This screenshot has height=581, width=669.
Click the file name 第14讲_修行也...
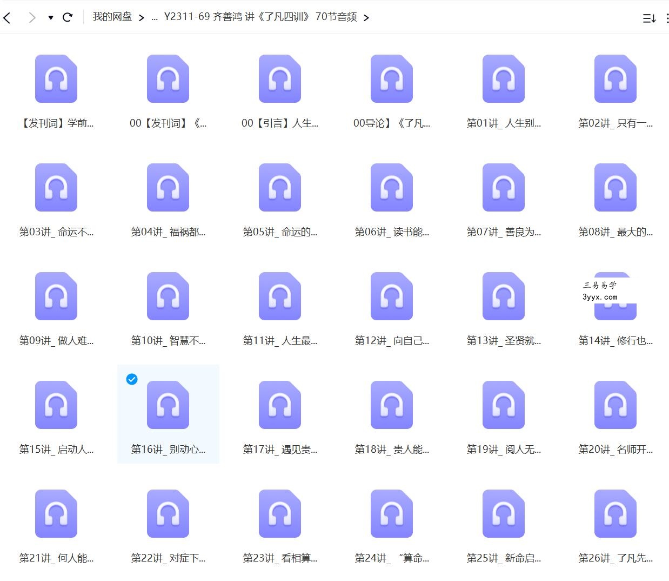(x=616, y=341)
